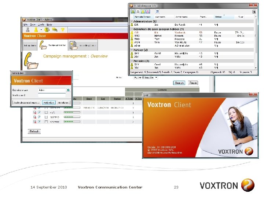Sort campaigns by the Period column
Screen dimensions: 264x198
117,99
